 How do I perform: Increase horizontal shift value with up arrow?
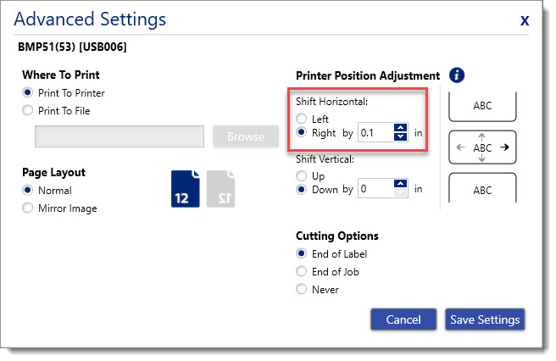click(x=400, y=128)
